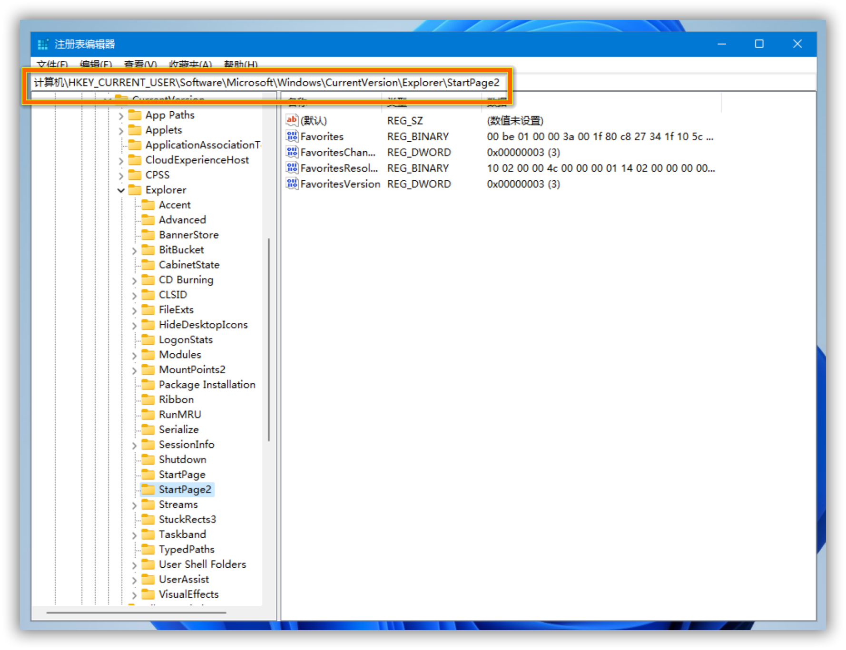Click the CPSS folder icon
The height and width of the screenshot is (650, 846).
[135, 175]
